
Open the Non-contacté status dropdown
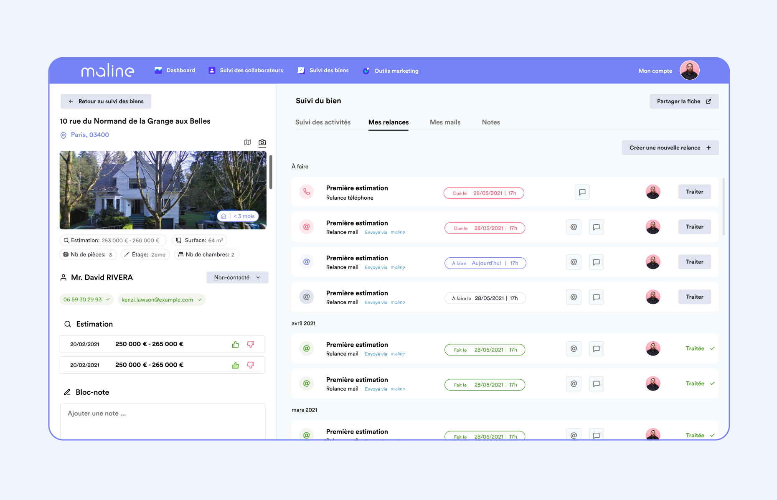point(237,277)
